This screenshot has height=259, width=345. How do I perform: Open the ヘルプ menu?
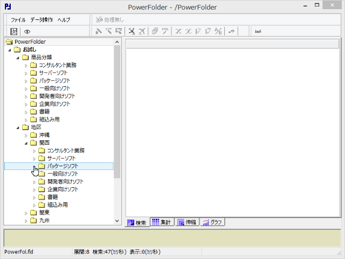coord(64,20)
